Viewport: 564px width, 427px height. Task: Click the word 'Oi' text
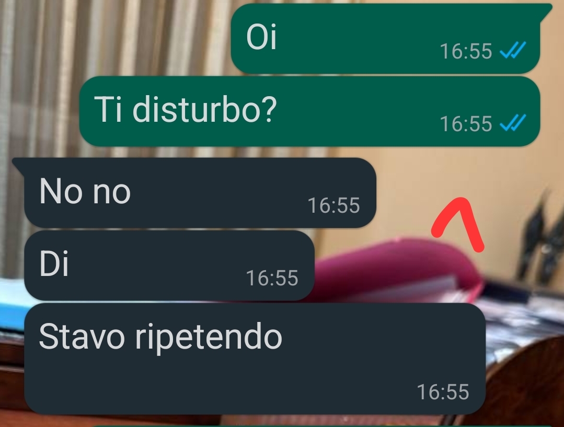[261, 37]
